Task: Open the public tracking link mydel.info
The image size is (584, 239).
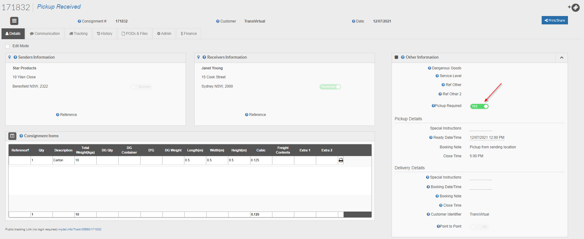Action: coord(80,229)
